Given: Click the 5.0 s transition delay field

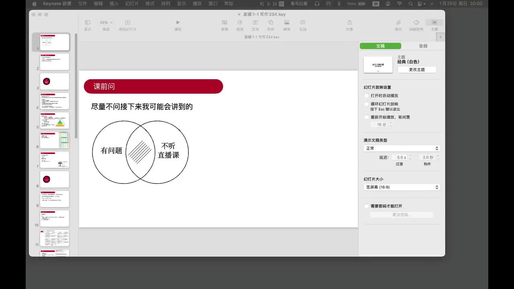Looking at the screenshot, I should pyautogui.click(x=399, y=157).
